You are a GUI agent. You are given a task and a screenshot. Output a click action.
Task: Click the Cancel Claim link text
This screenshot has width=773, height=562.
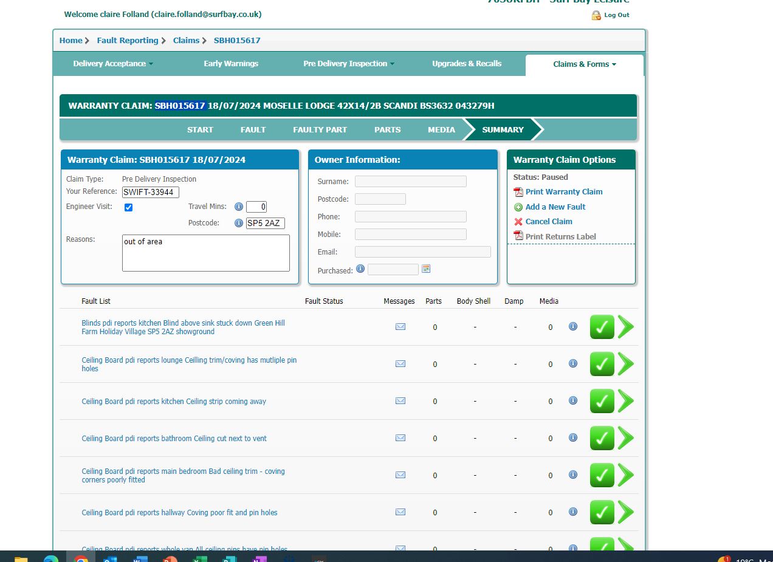[549, 222]
